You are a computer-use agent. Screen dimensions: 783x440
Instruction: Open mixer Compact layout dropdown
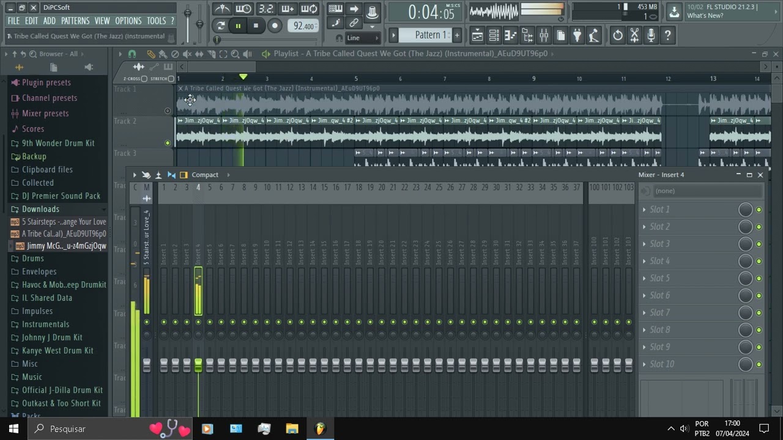205,175
